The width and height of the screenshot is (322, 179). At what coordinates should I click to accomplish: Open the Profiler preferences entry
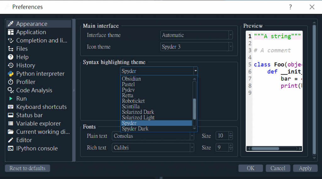[39, 82]
